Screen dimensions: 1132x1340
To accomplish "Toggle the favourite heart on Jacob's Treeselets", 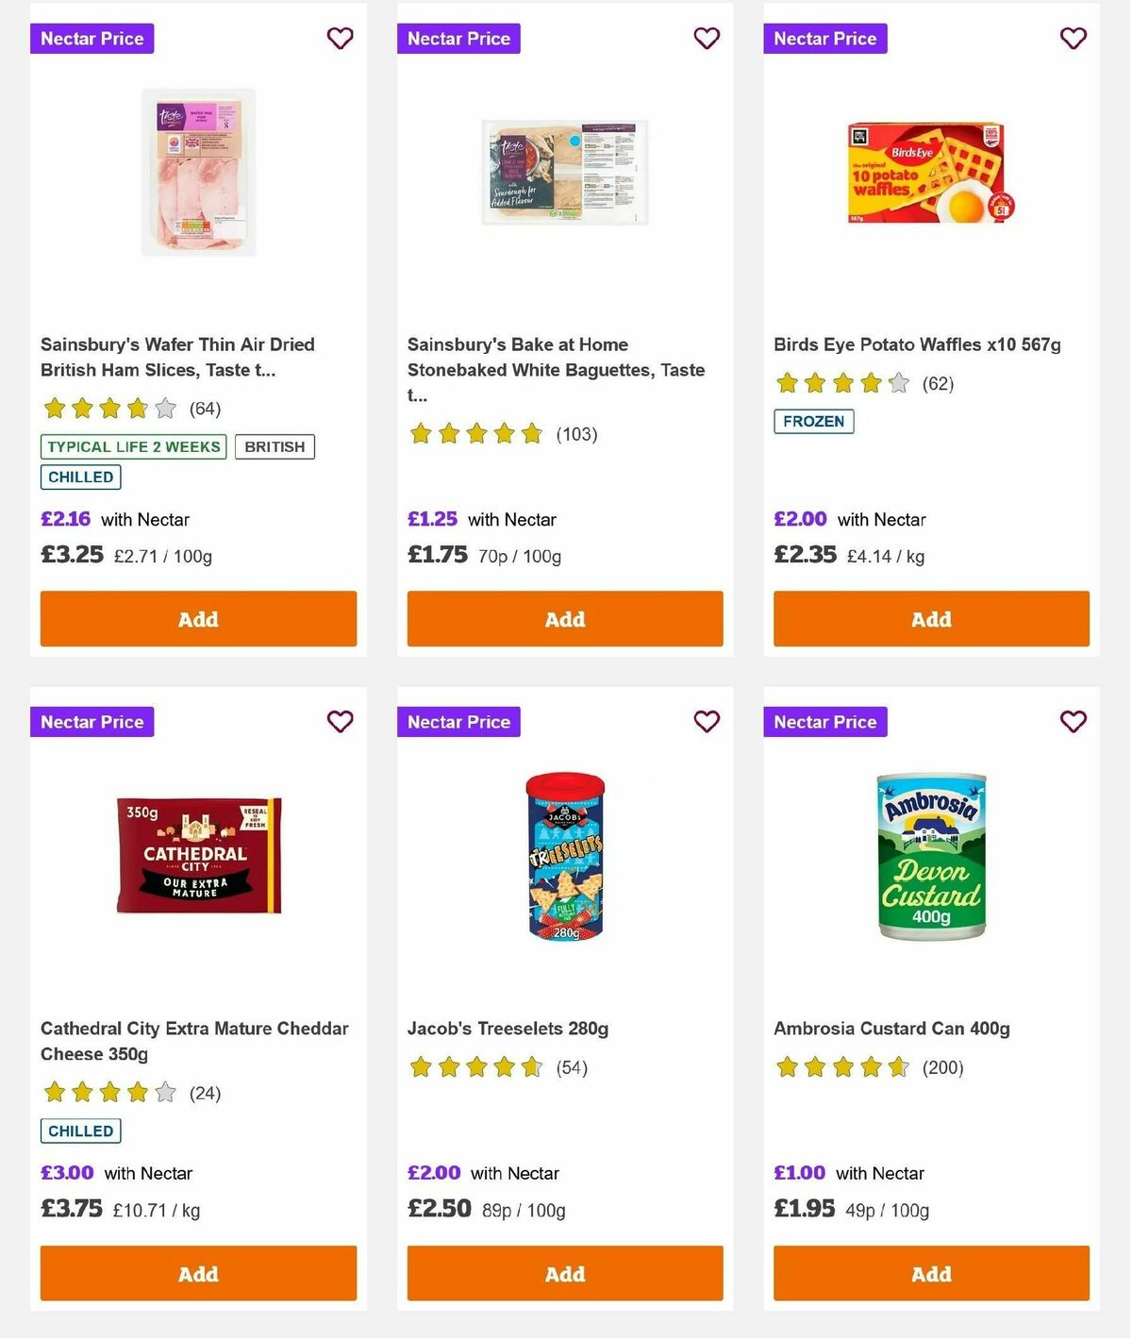I will coord(707,721).
